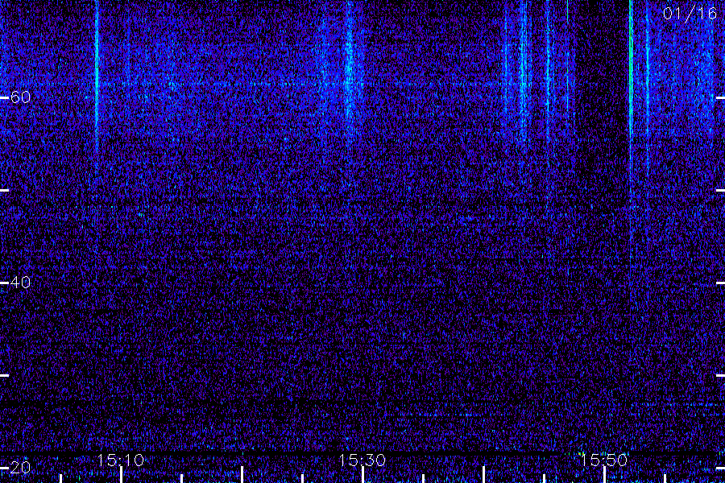
Task: Click the 15:30 time axis label
Action: pyautogui.click(x=362, y=460)
